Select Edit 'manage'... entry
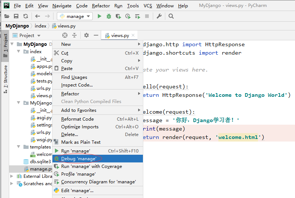 (x=97, y=191)
